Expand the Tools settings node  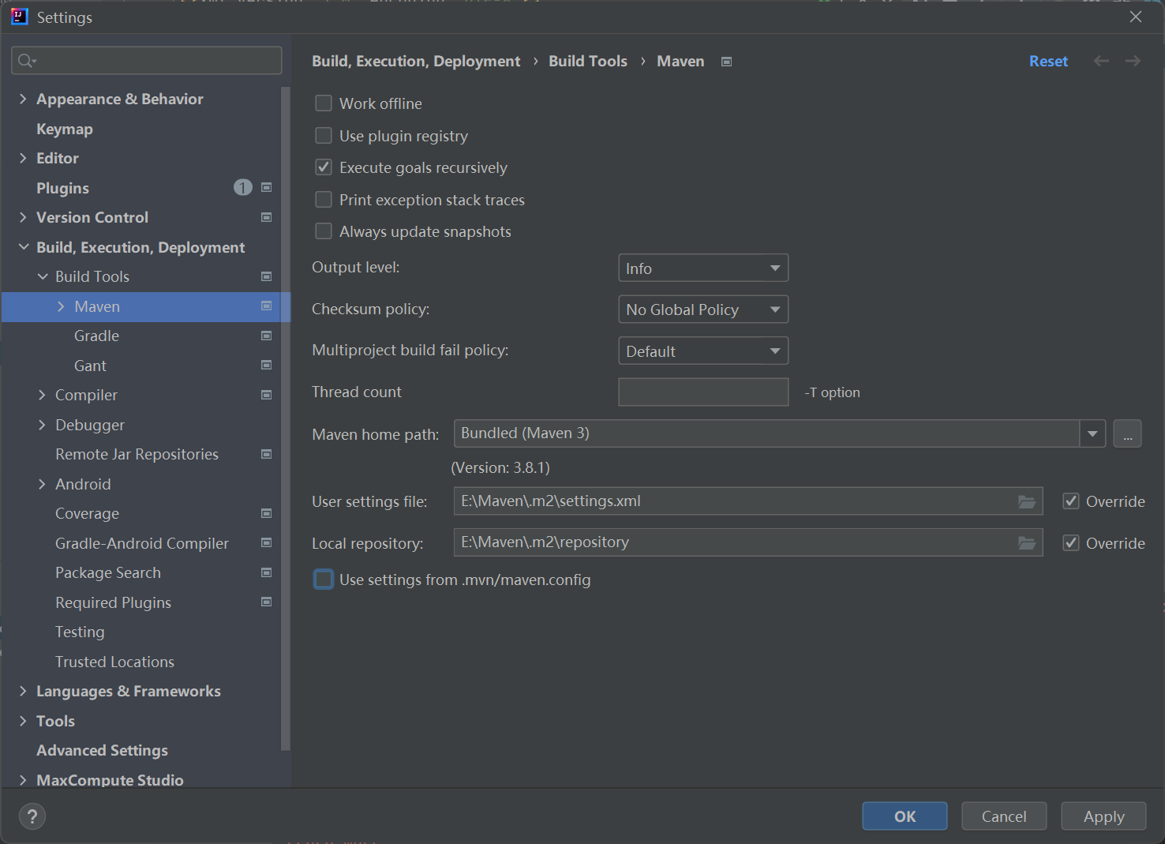click(23, 721)
